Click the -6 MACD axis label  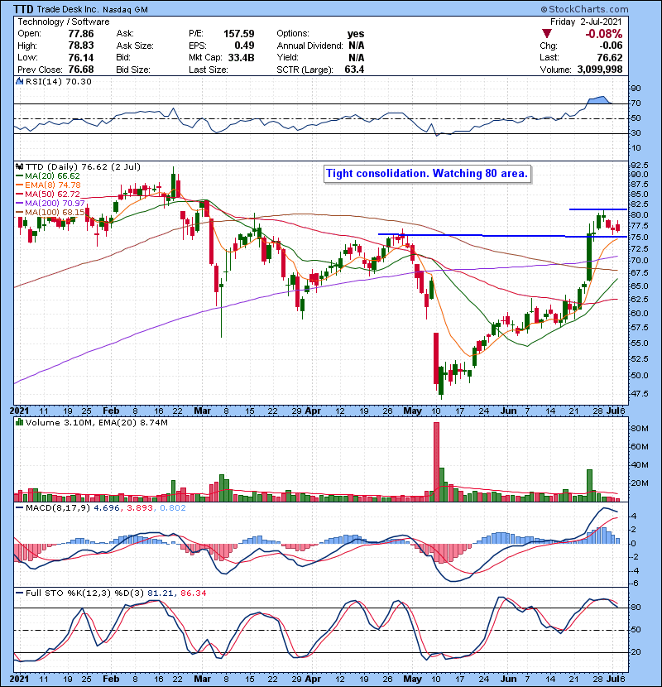coord(635,584)
